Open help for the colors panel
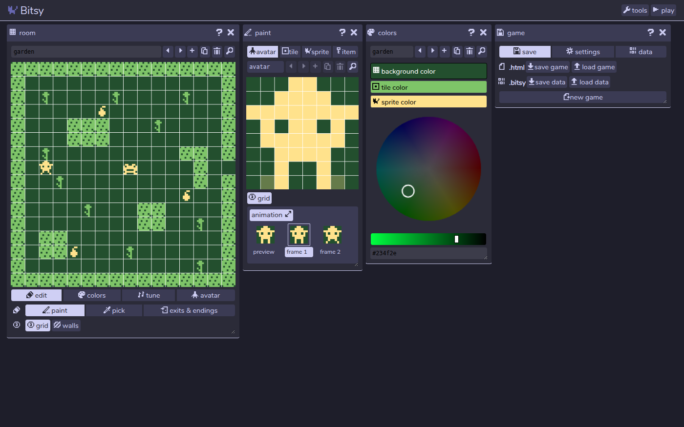 pos(471,33)
